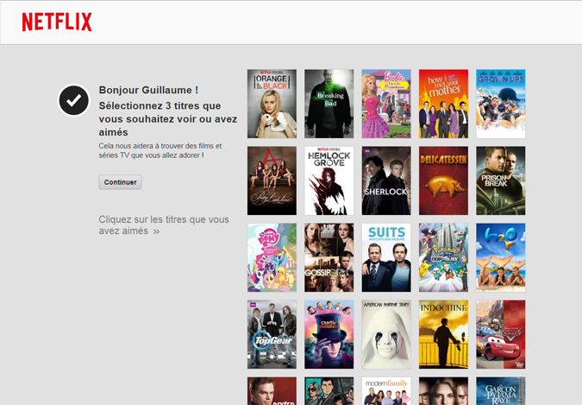Select the My Little Pony poster
The width and height of the screenshot is (582, 405).
272,257
